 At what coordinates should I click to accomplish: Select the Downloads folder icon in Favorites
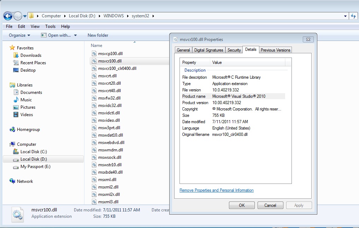click(x=16, y=55)
